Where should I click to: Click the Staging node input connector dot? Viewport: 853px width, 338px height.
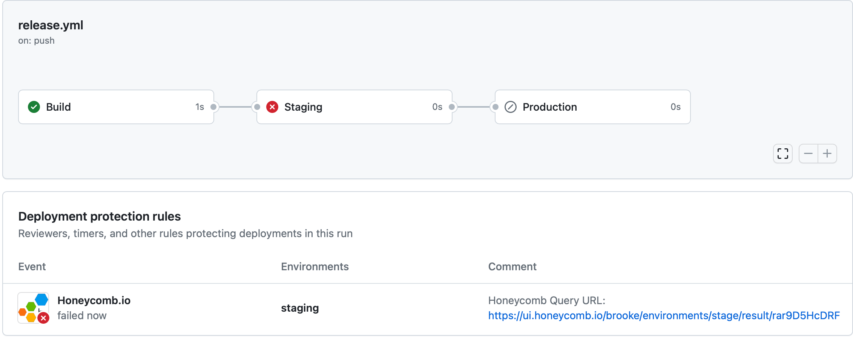[257, 107]
